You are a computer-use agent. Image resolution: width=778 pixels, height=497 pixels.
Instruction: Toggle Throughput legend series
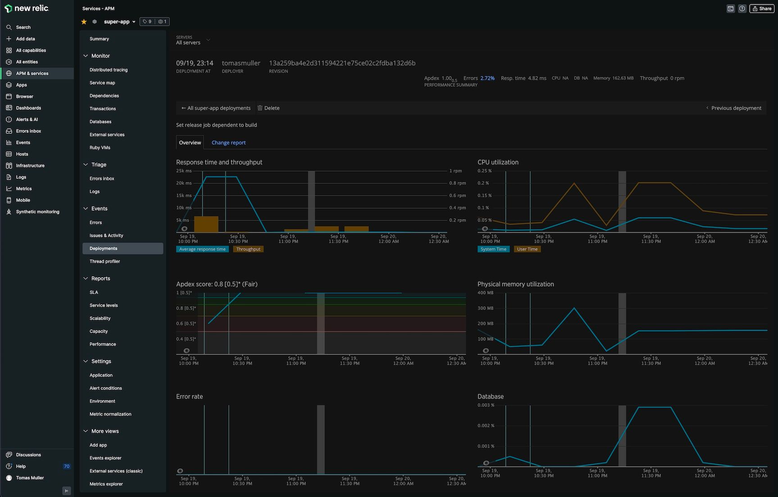pos(248,249)
